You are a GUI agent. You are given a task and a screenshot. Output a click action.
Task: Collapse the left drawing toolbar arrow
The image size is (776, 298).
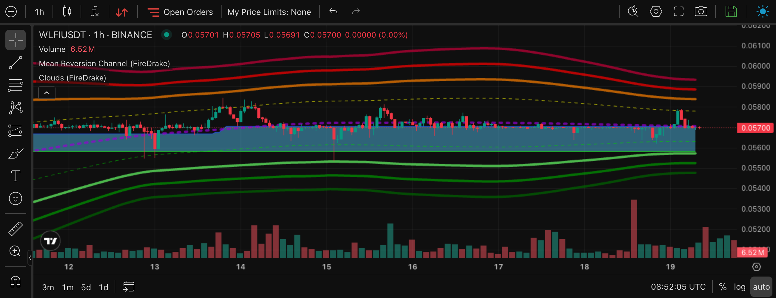[x=30, y=258]
